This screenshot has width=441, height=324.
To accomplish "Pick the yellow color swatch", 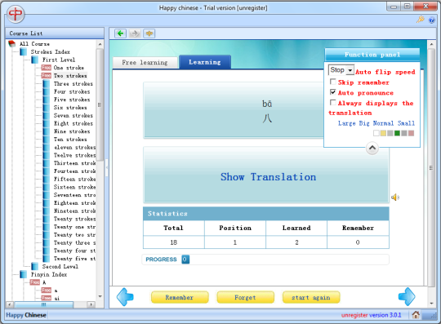I will pyautogui.click(x=383, y=133).
